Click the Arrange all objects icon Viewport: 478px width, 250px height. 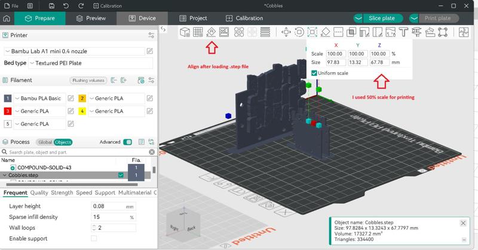pos(224,32)
